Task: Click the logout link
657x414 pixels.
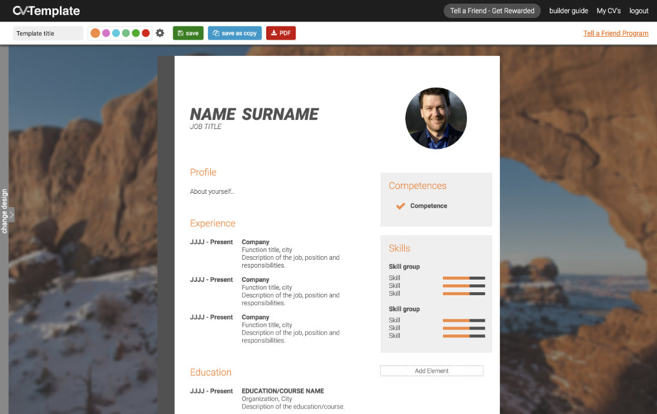Action: pyautogui.click(x=639, y=11)
